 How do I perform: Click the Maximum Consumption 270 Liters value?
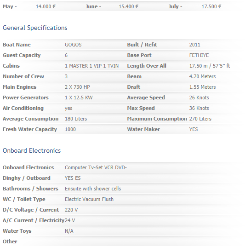(200, 119)
